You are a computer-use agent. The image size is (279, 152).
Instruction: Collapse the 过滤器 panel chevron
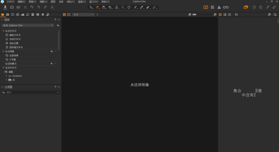2,87
